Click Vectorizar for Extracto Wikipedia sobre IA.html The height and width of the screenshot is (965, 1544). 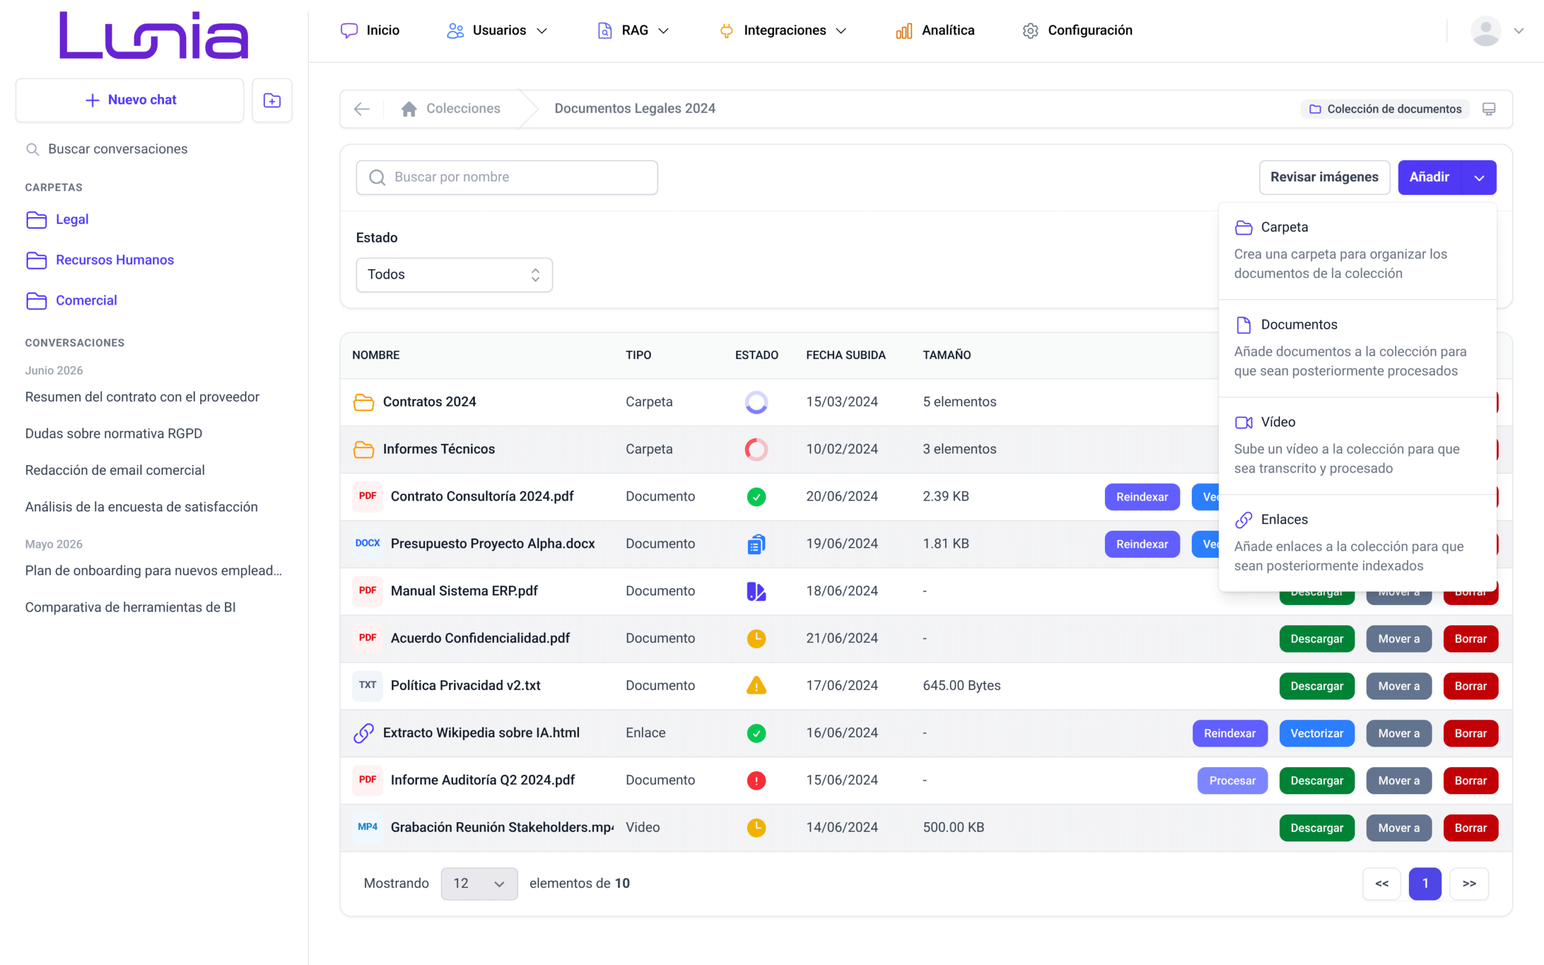pos(1317,733)
